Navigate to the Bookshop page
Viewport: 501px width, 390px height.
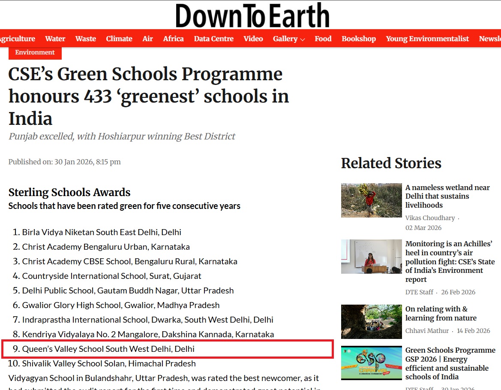pos(359,39)
